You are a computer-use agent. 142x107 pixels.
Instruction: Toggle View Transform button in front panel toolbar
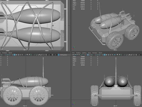(59, 55)
